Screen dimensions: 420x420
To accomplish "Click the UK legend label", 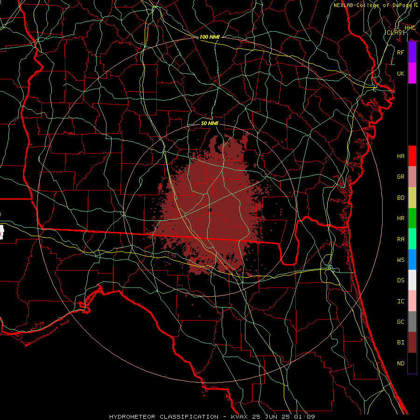I will click(x=401, y=73).
